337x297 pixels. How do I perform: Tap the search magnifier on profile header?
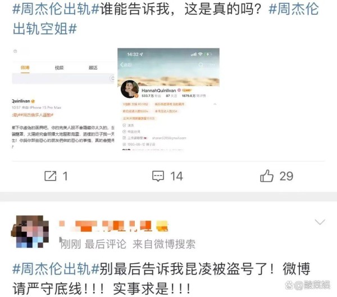pyautogui.click(x=201, y=65)
